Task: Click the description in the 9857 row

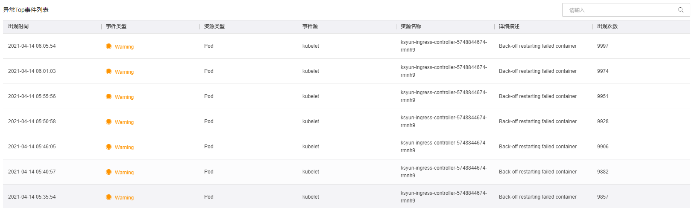Action: click(x=537, y=197)
